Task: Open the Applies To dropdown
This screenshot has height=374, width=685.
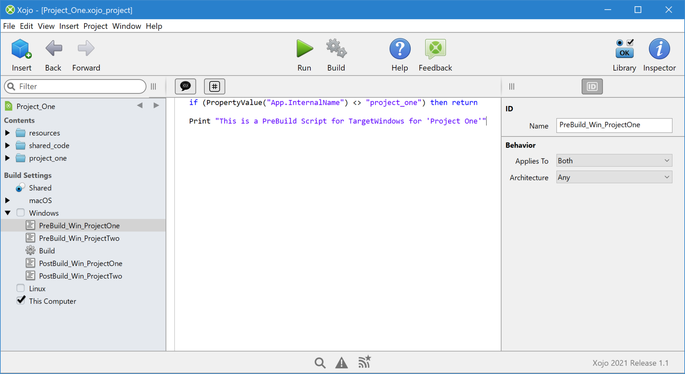Action: (x=614, y=161)
